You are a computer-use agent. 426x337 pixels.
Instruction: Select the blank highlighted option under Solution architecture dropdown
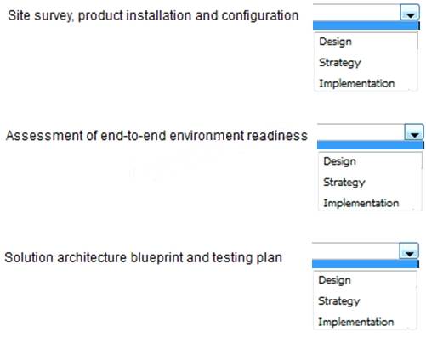point(366,264)
